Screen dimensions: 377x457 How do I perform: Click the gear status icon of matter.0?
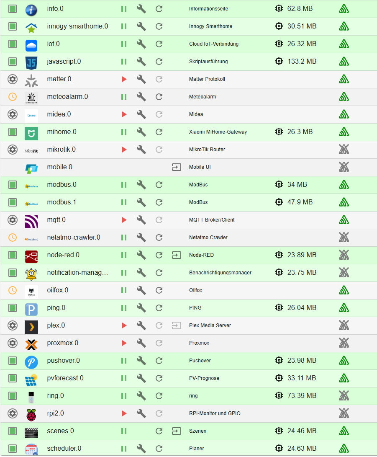click(x=13, y=79)
